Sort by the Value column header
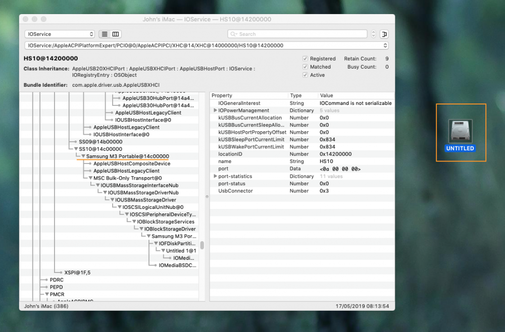This screenshot has height=332, width=505. click(x=356, y=95)
